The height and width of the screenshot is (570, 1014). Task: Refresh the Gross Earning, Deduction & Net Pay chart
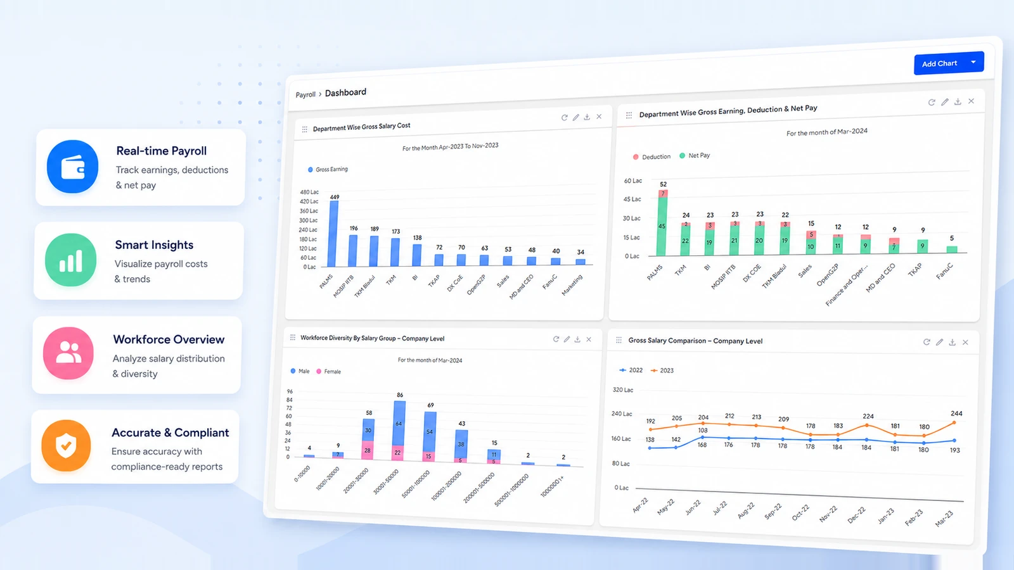click(932, 102)
